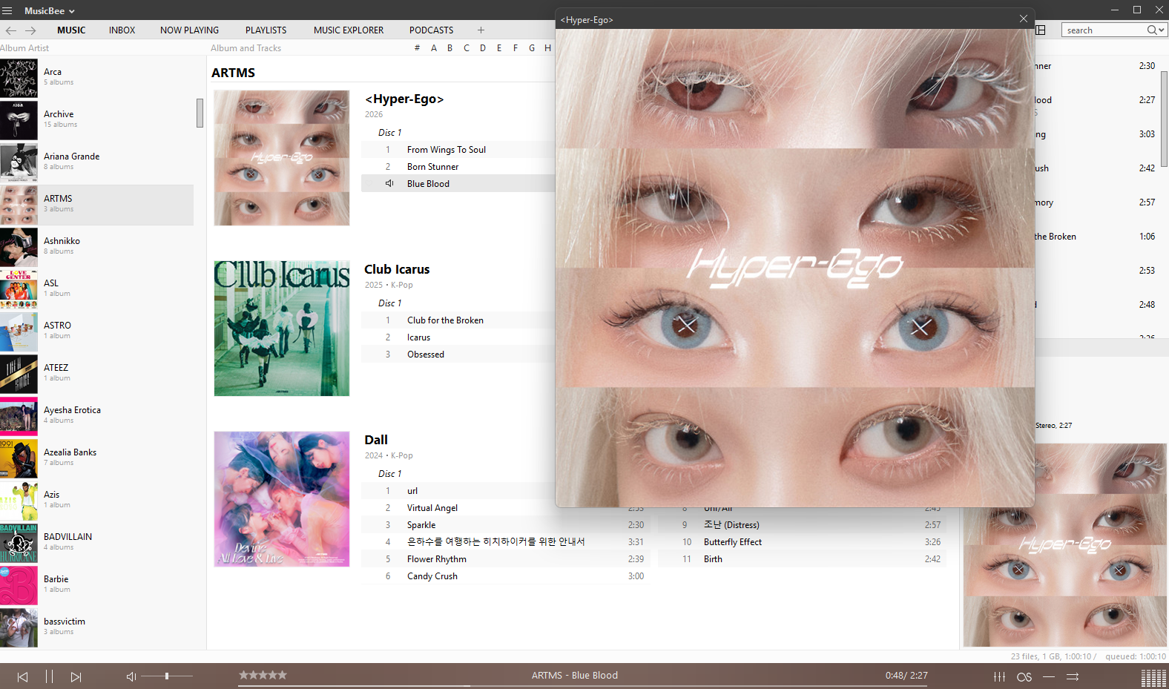Mute the volume with the speaker icon
Viewport: 1169px width, 689px height.
pos(131,676)
